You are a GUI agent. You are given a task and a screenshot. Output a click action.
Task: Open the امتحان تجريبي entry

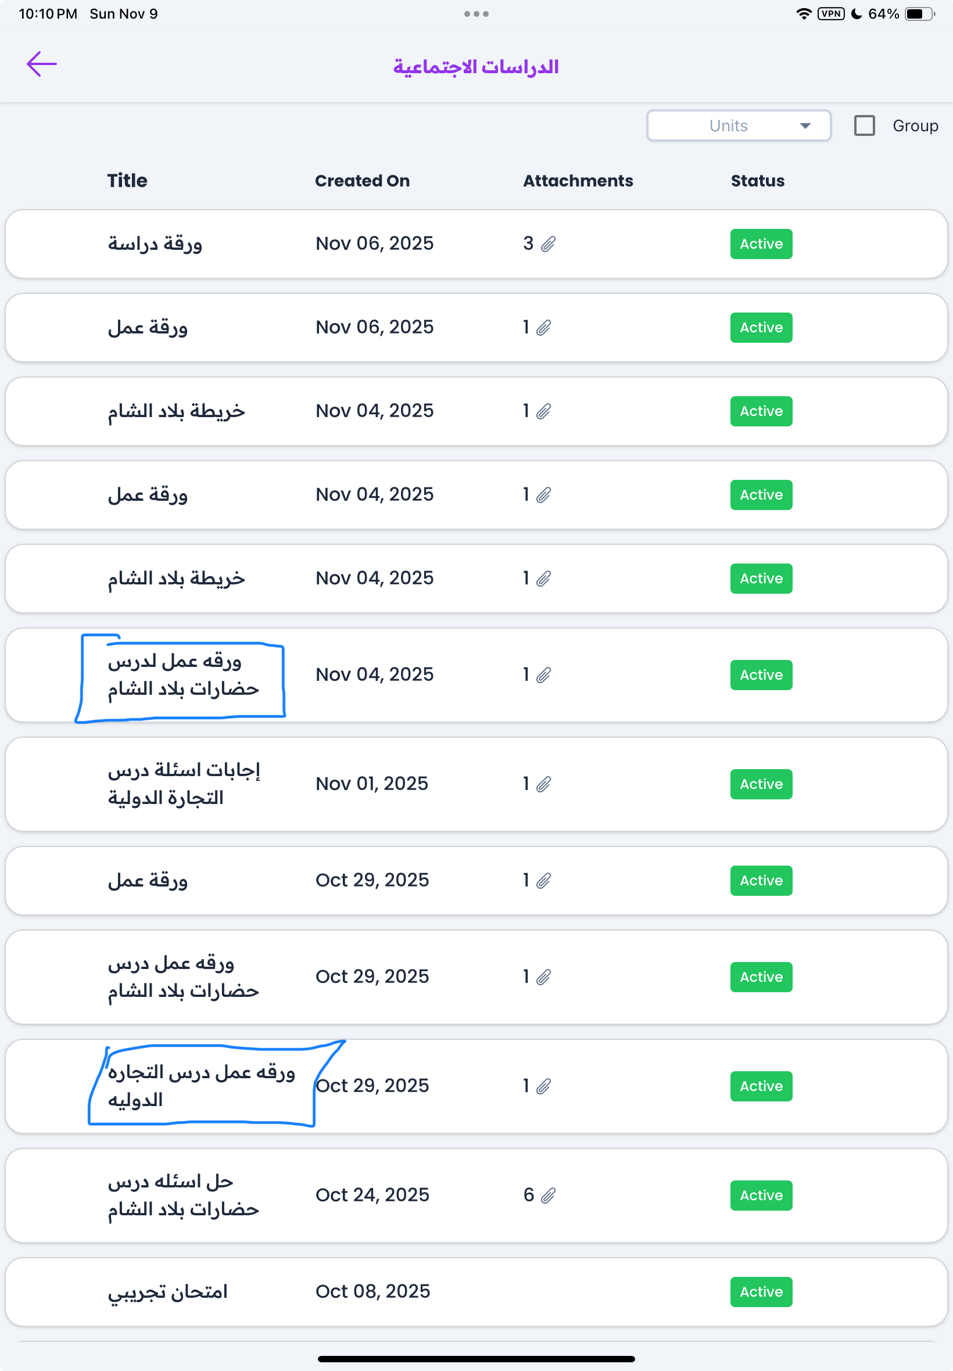[x=168, y=1291]
